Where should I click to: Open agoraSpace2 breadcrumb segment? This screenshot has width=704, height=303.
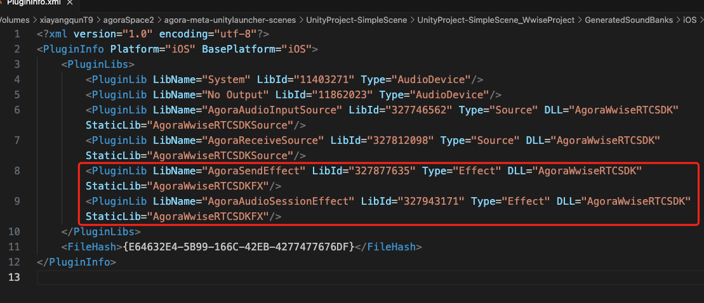pos(128,20)
